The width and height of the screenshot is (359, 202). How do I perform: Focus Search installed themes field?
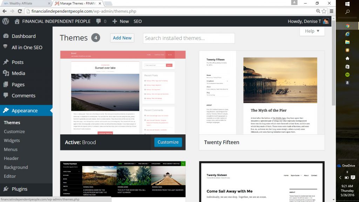pyautogui.click(x=189, y=38)
